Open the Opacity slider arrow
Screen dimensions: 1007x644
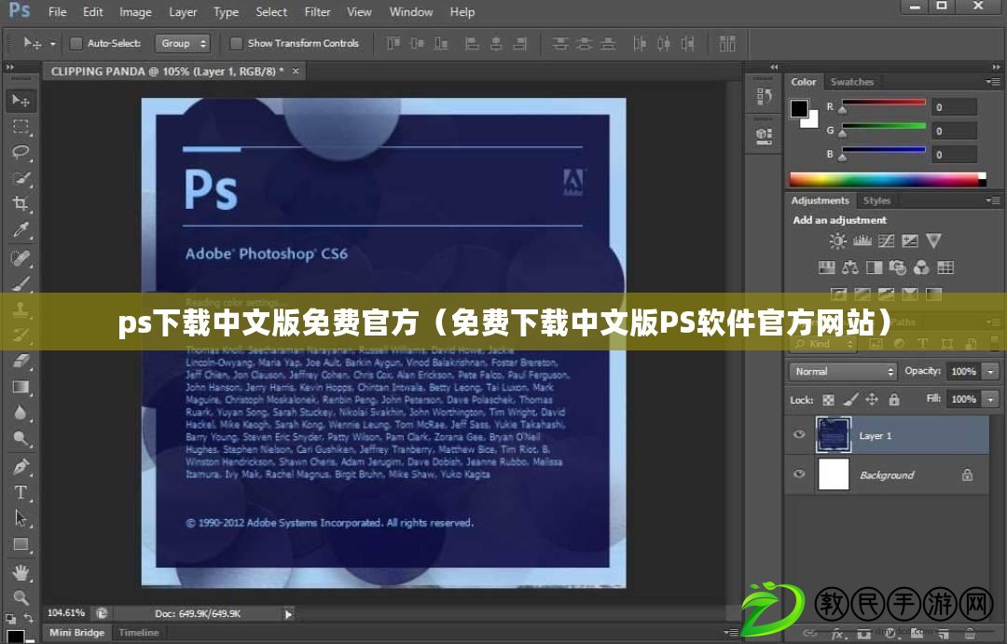(x=991, y=371)
